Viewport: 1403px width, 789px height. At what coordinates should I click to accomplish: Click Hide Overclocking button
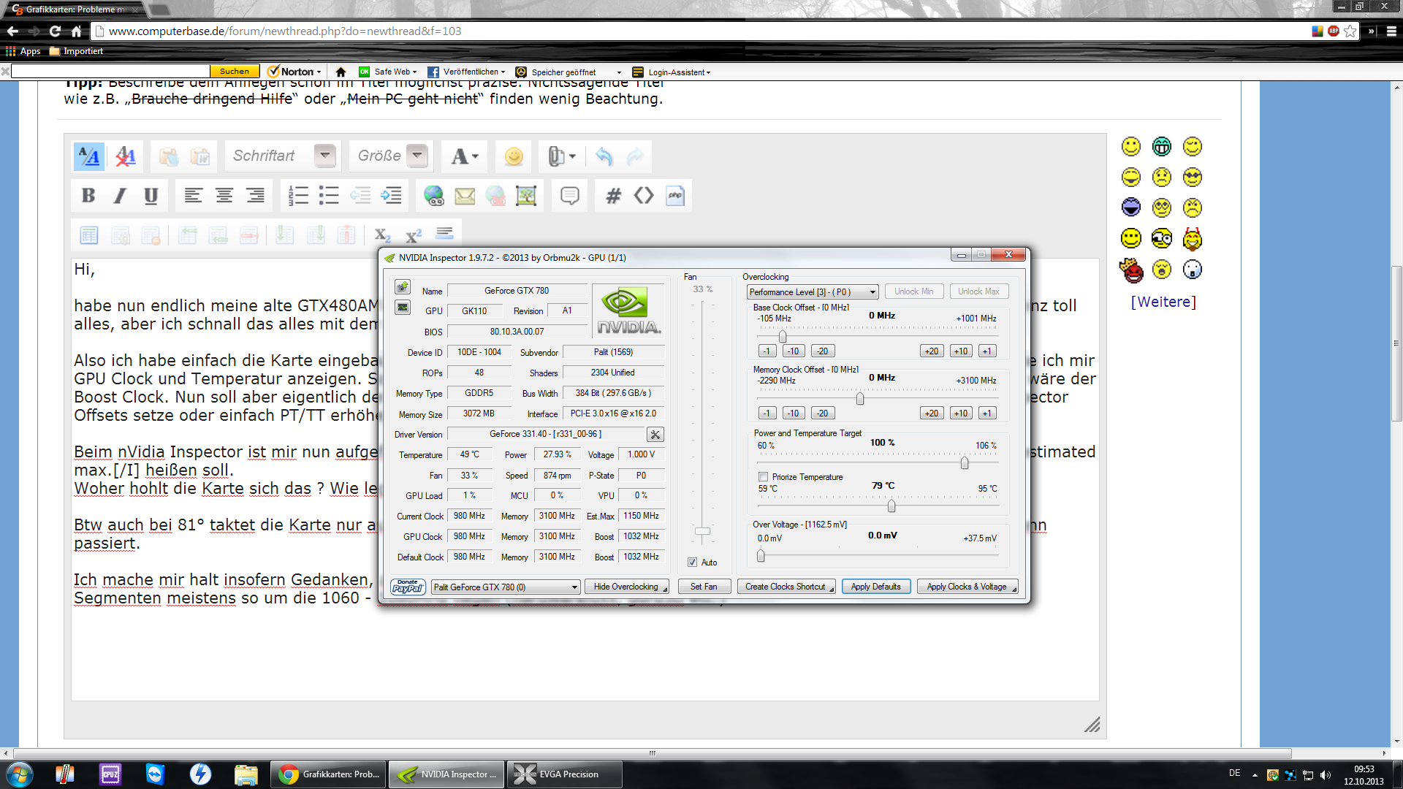pyautogui.click(x=627, y=587)
